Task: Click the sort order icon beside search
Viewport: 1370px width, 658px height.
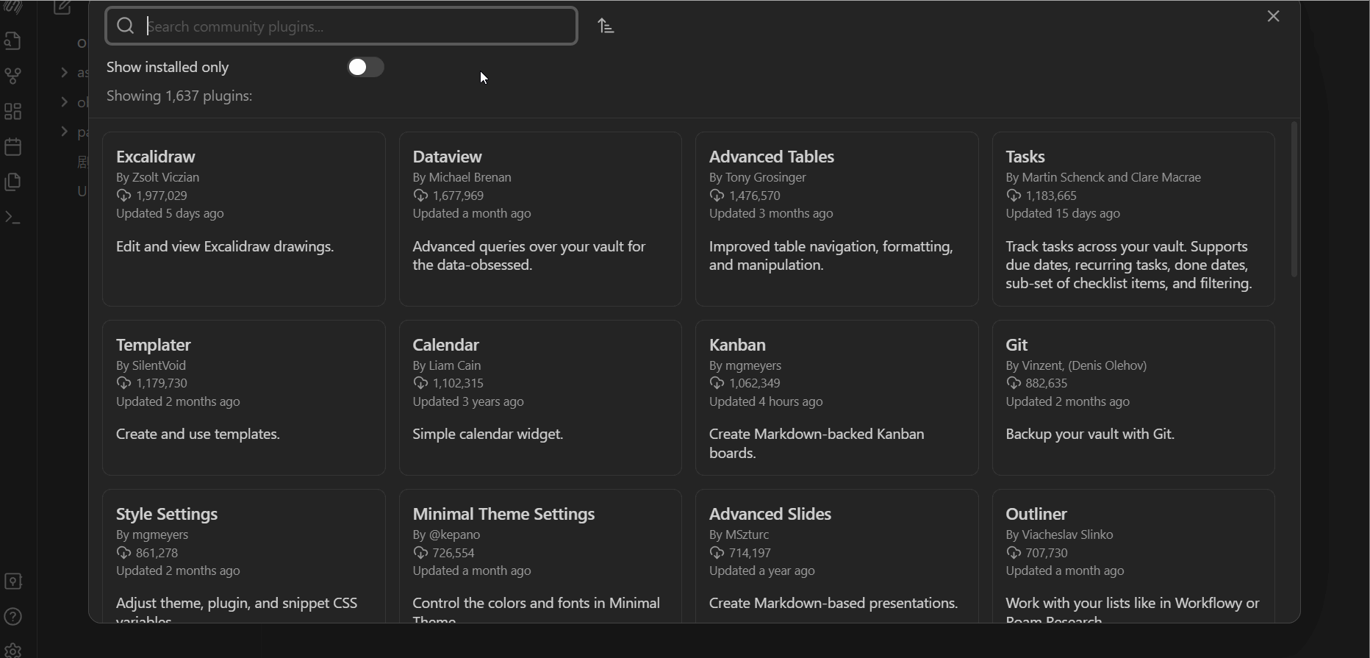Action: (606, 26)
